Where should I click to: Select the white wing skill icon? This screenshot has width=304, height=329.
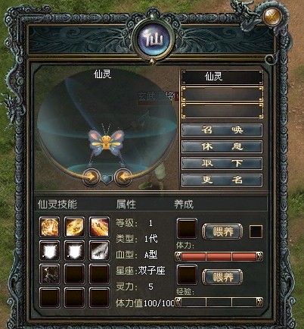click(x=99, y=250)
